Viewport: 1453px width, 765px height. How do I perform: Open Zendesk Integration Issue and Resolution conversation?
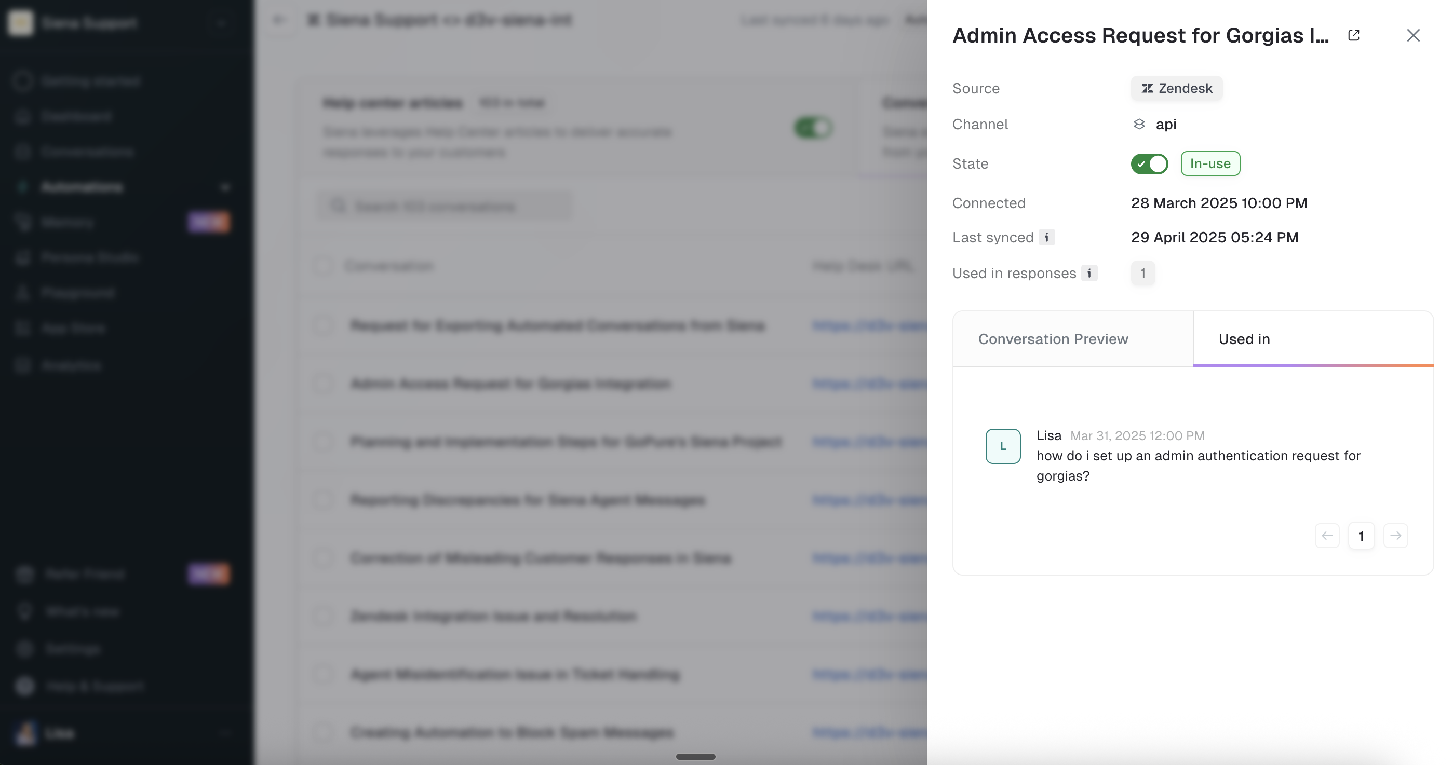tap(493, 616)
